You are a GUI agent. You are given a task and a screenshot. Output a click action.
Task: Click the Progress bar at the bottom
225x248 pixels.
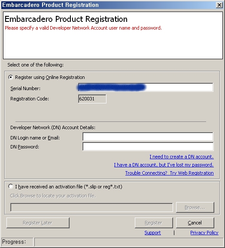coord(129,242)
